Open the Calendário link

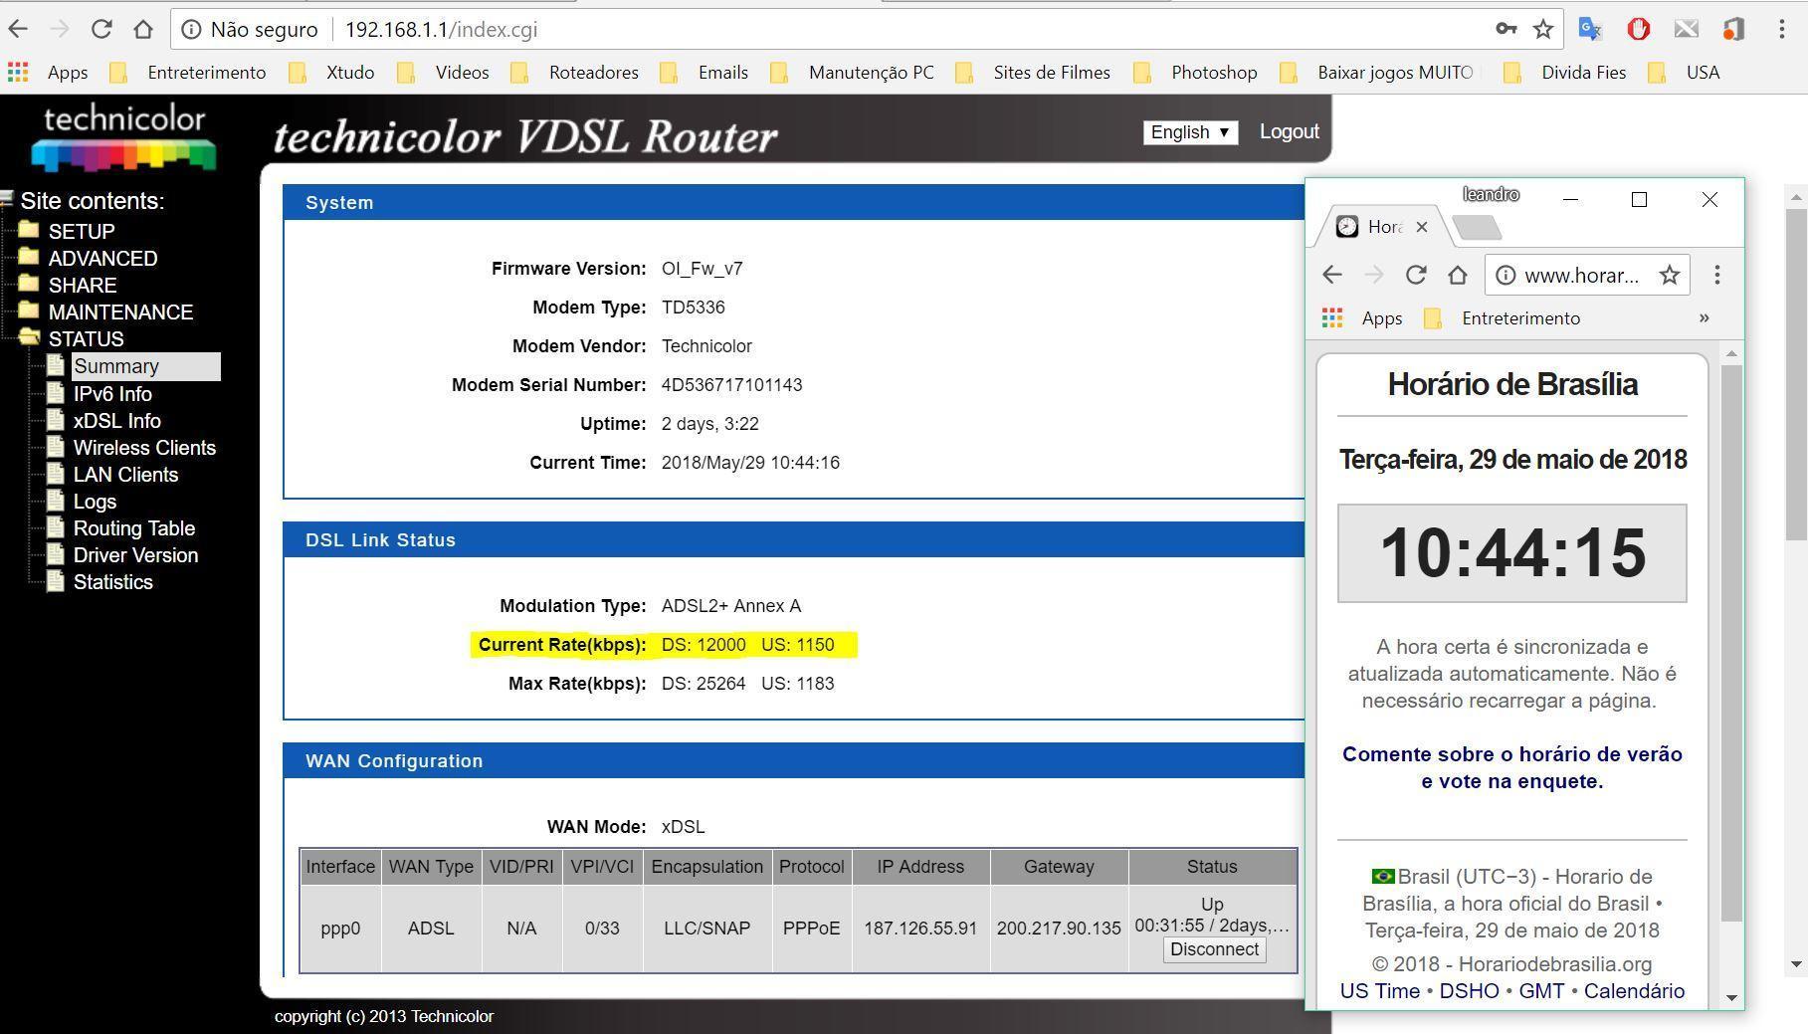tap(1634, 991)
